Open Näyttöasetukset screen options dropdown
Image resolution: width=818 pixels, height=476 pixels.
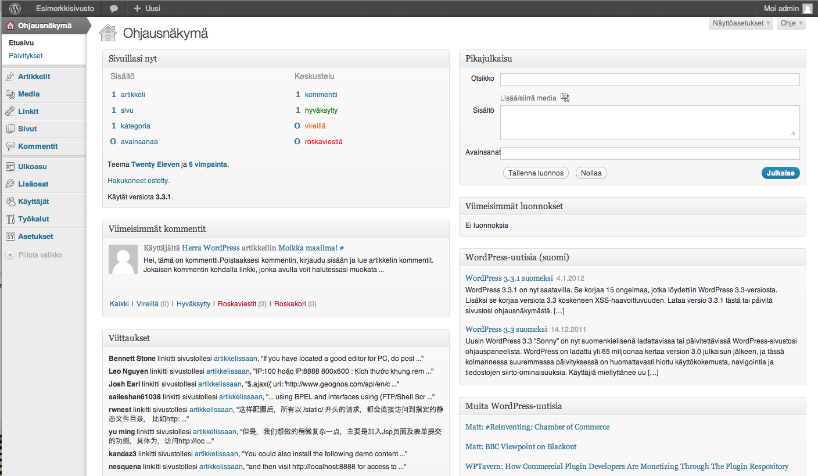pyautogui.click(x=741, y=23)
